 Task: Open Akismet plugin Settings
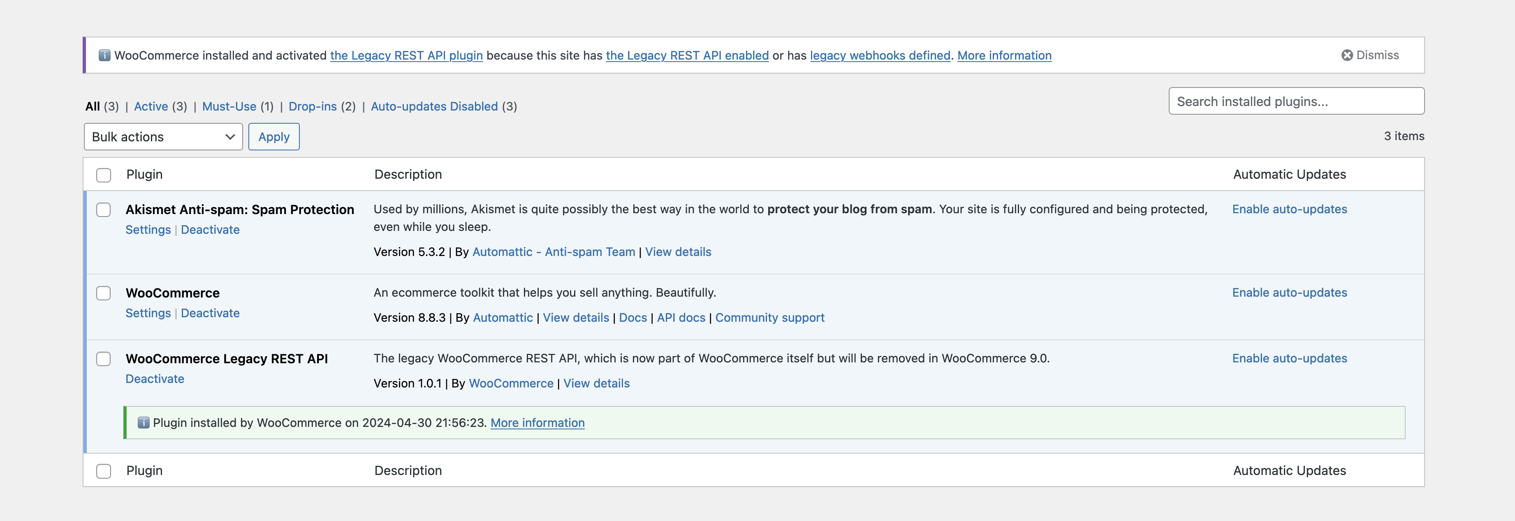pyautogui.click(x=148, y=229)
